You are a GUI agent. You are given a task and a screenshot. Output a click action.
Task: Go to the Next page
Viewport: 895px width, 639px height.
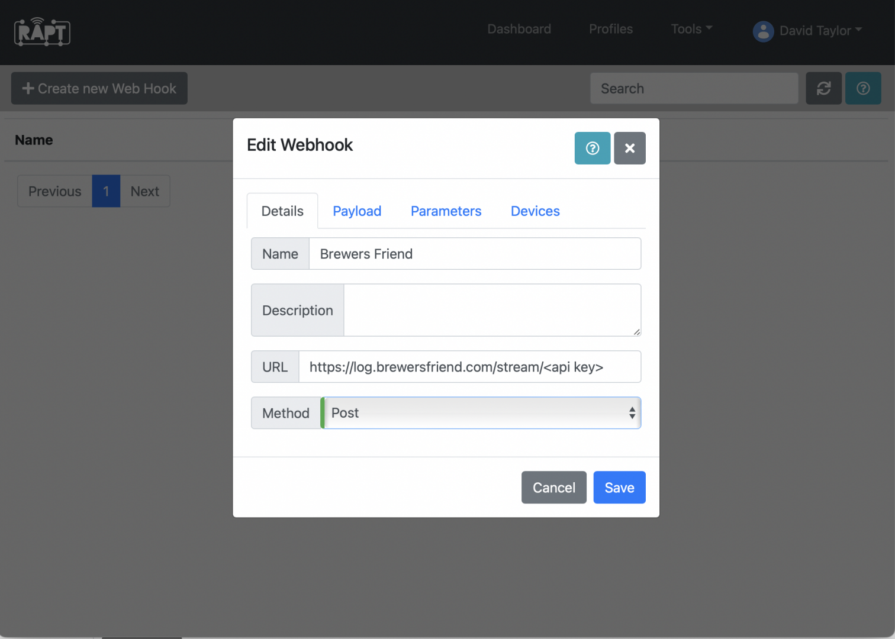(144, 191)
